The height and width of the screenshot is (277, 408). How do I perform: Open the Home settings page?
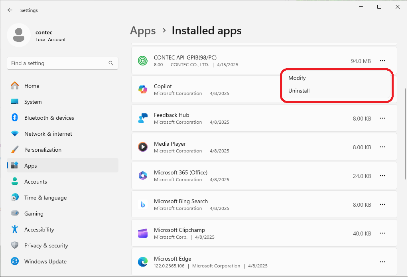click(63, 86)
